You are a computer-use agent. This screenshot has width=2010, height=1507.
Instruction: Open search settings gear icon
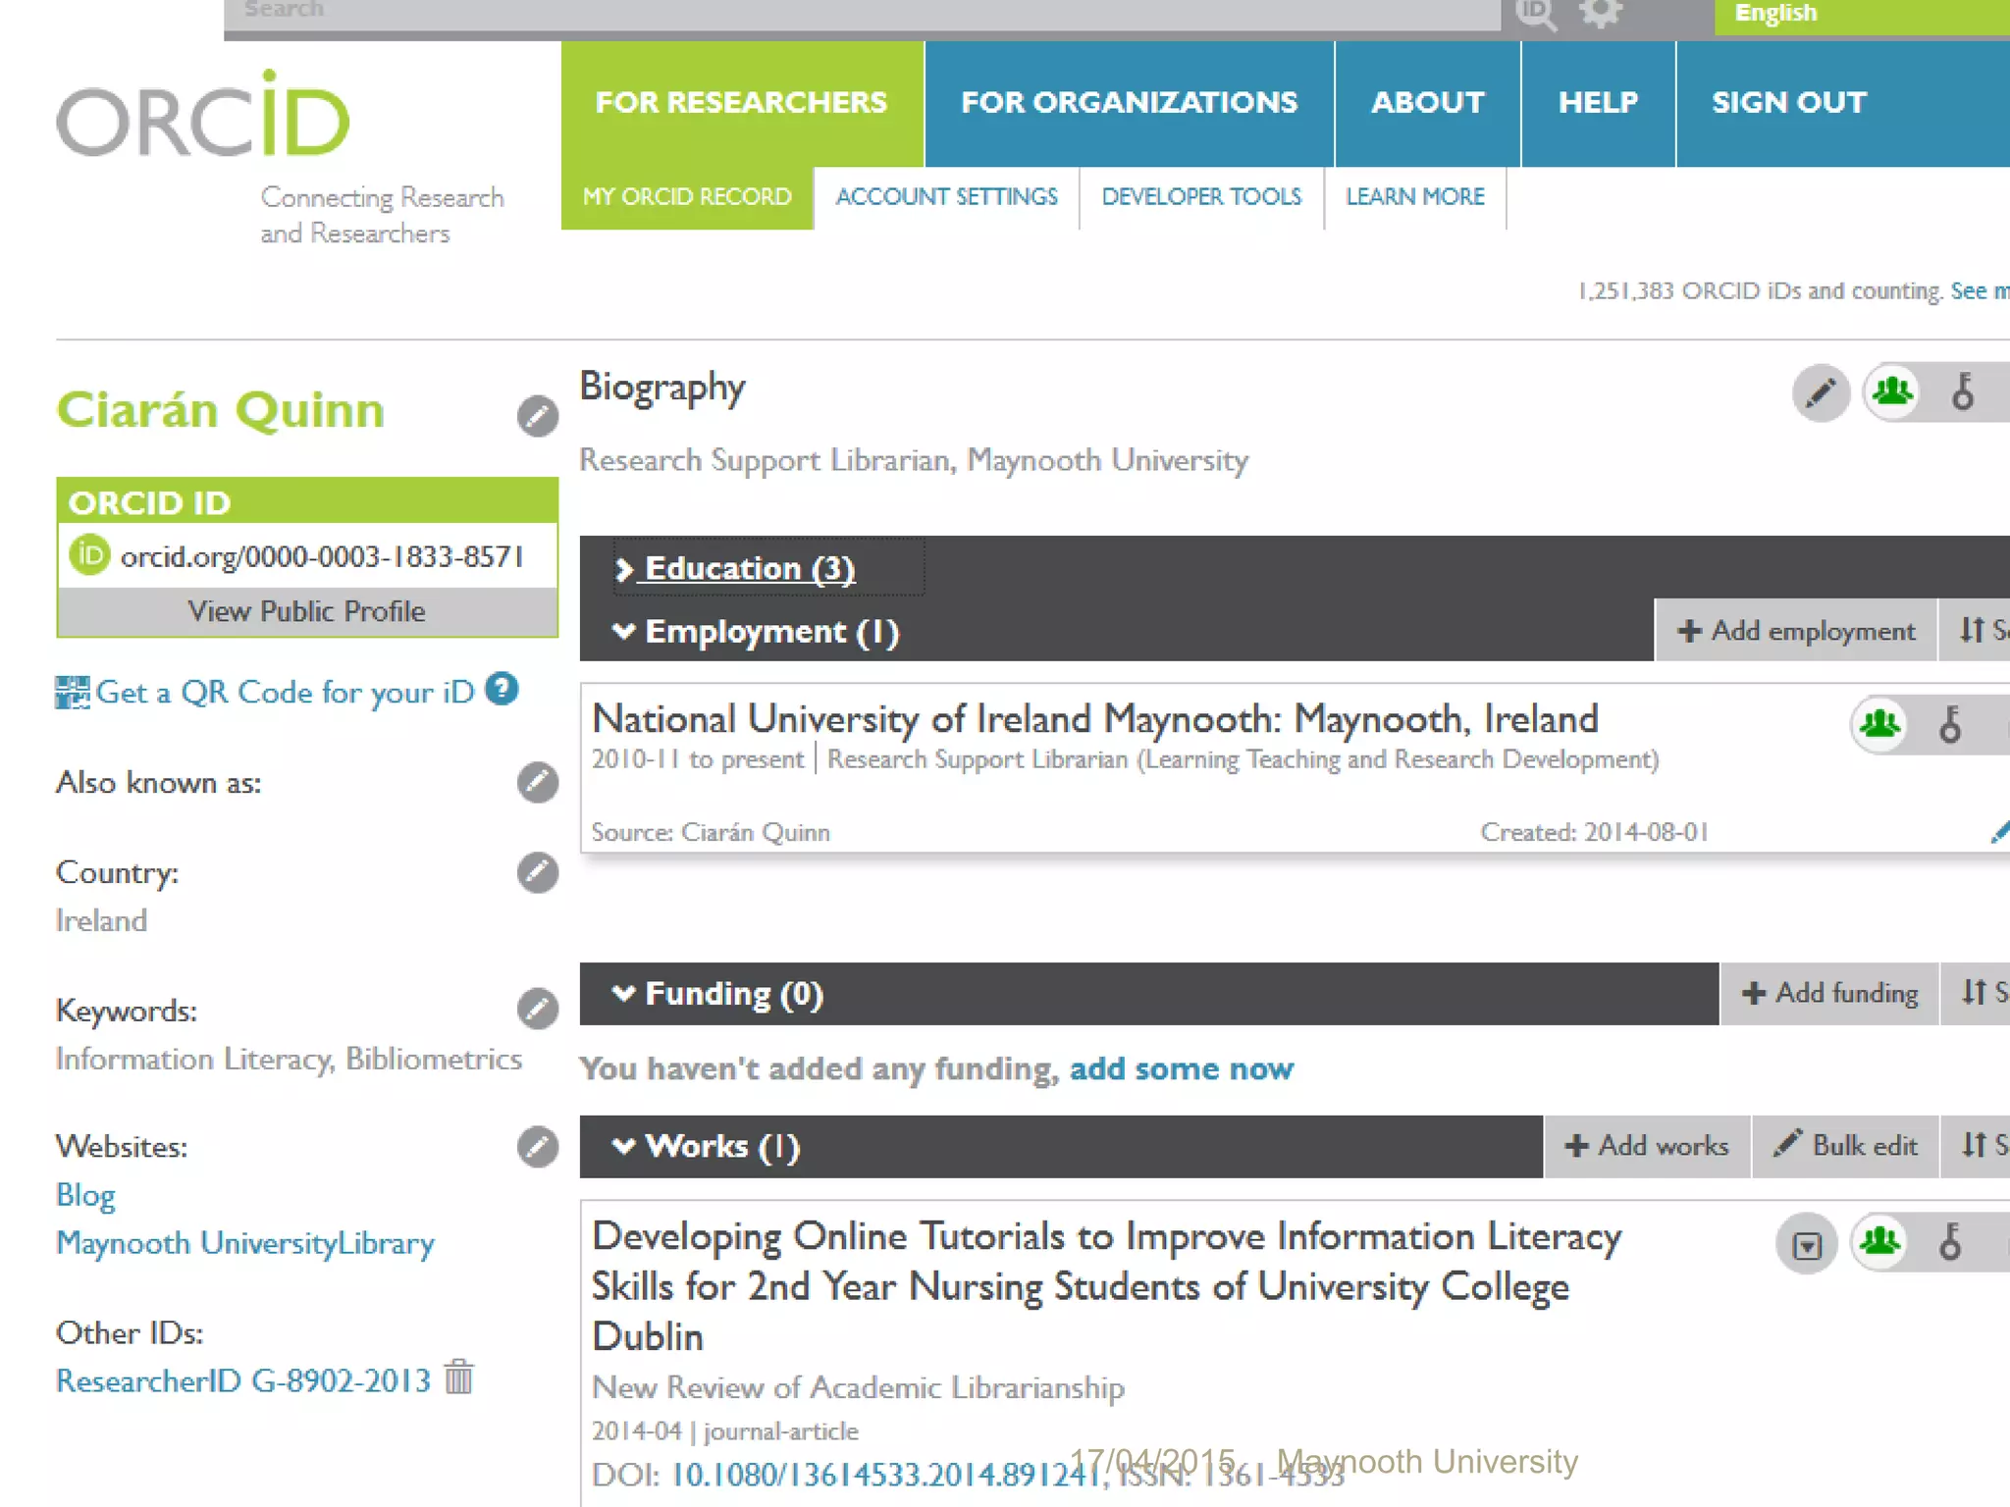[x=1600, y=13]
